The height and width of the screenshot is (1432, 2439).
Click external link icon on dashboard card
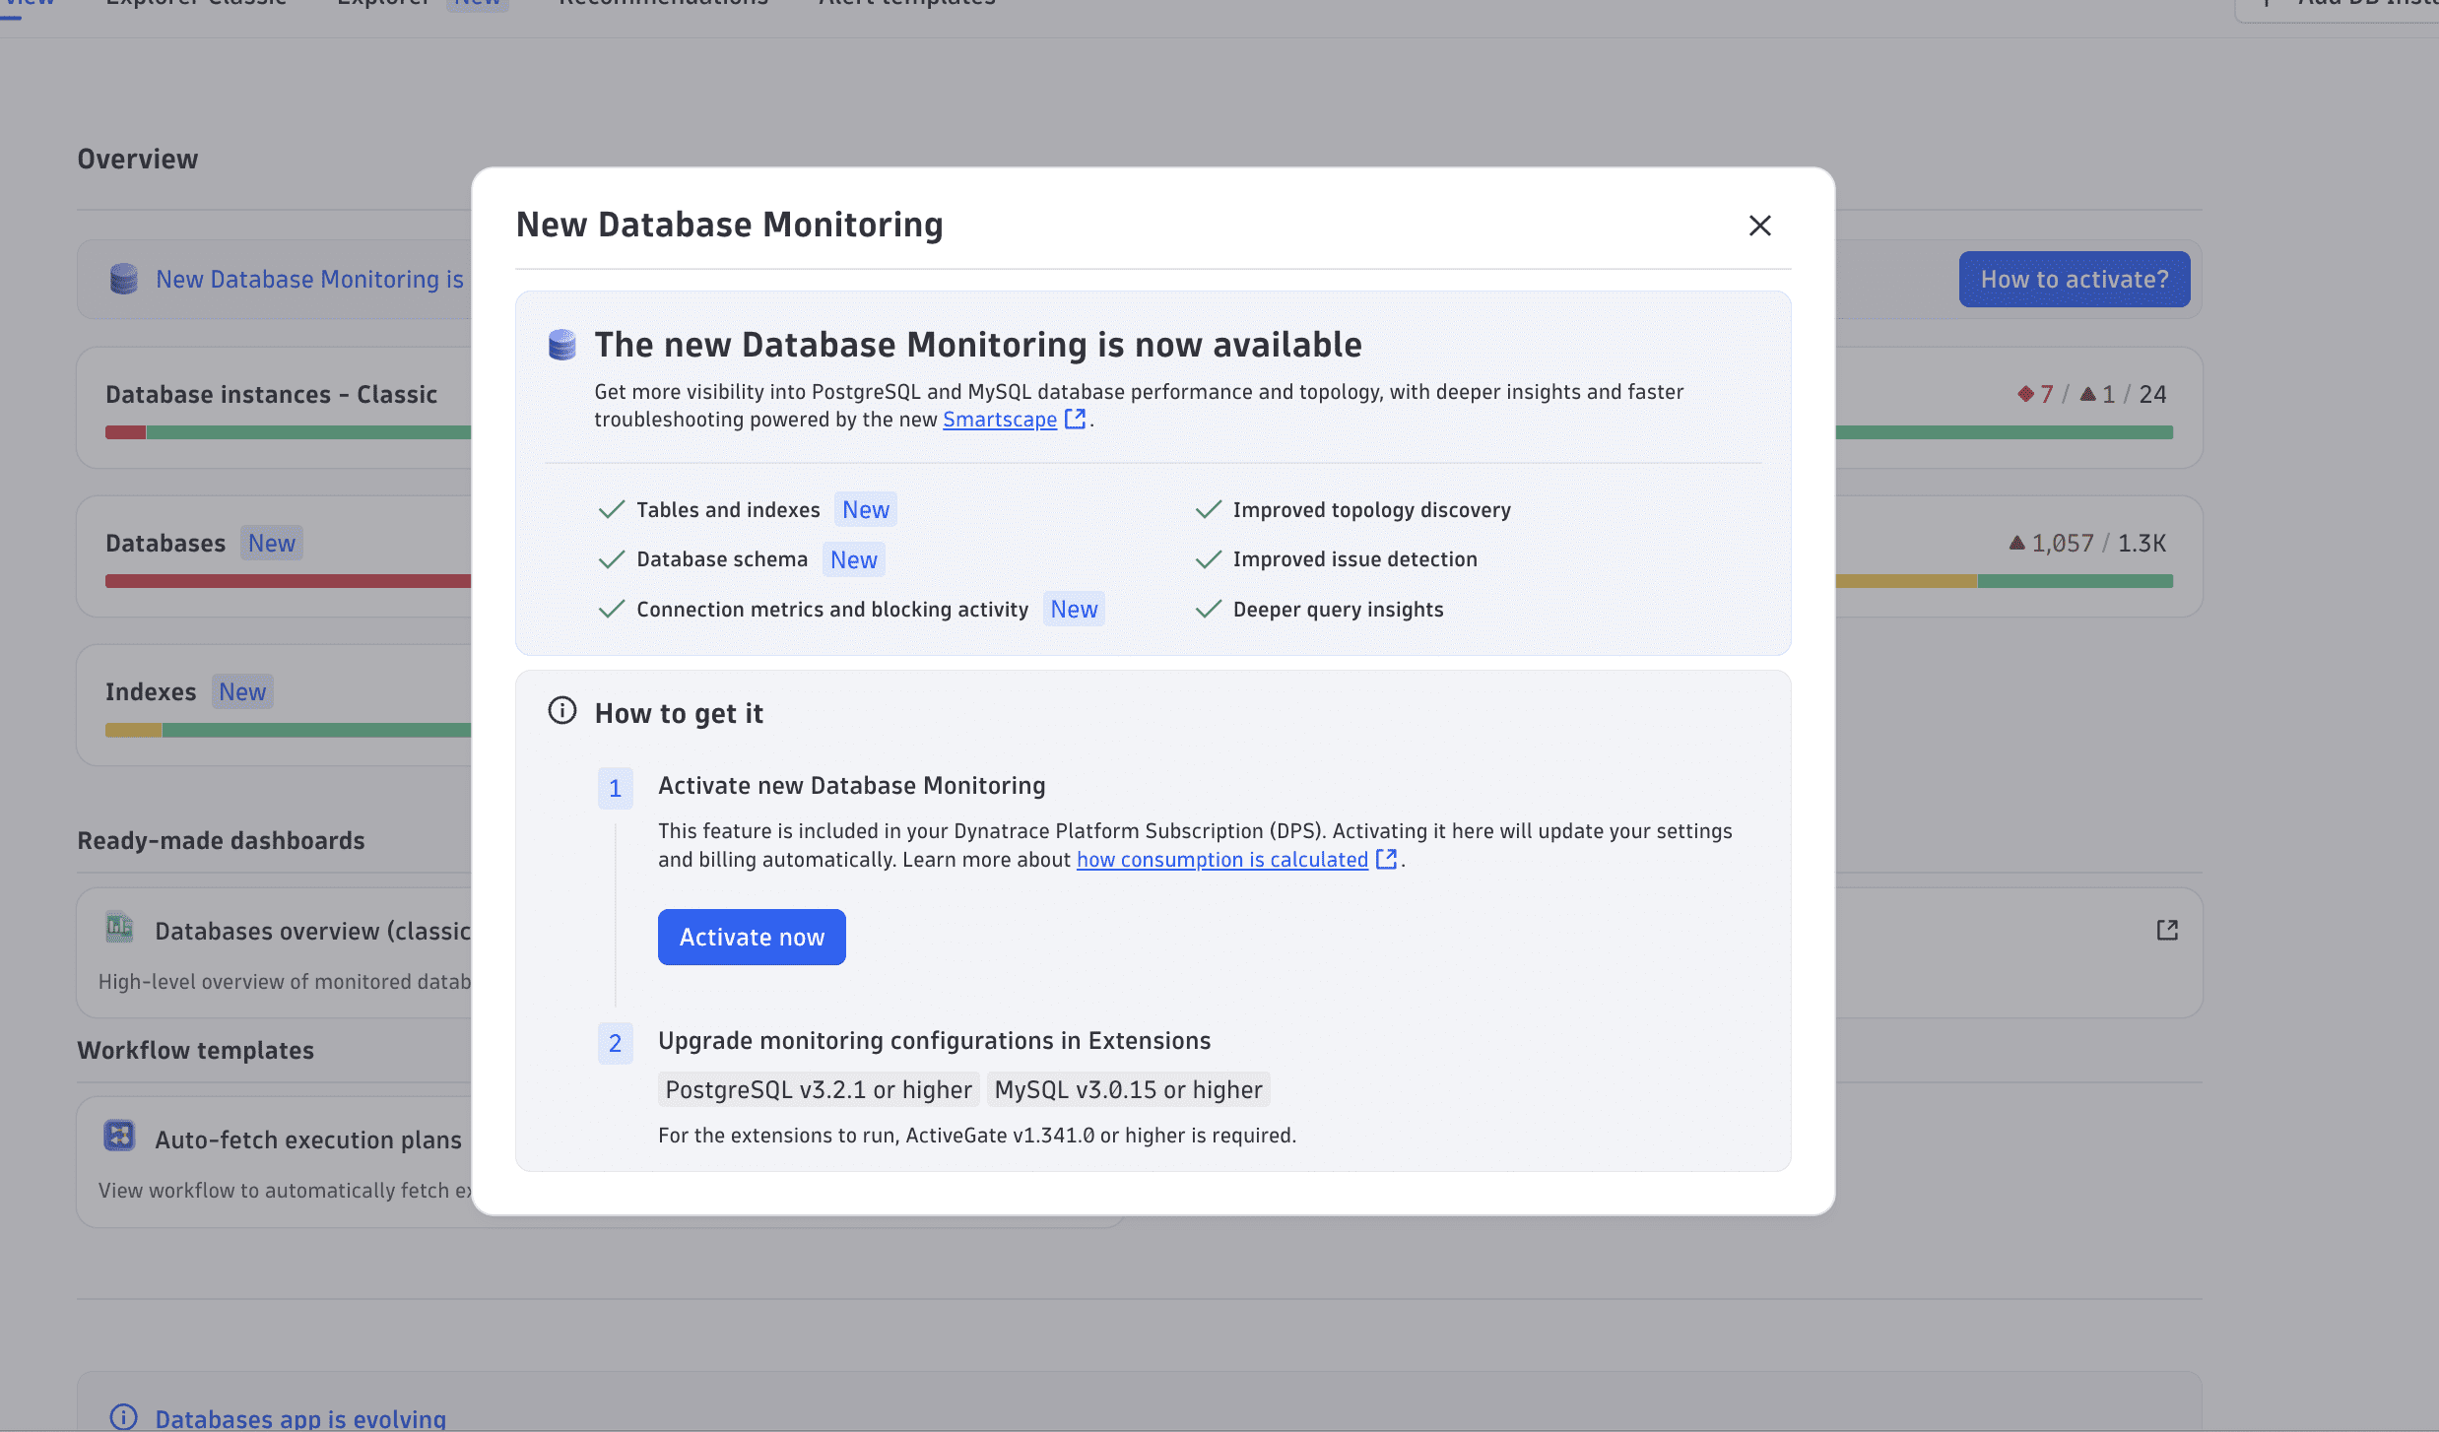tap(2167, 930)
